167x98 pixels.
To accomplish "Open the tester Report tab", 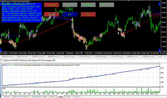I will tap(68, 96).
